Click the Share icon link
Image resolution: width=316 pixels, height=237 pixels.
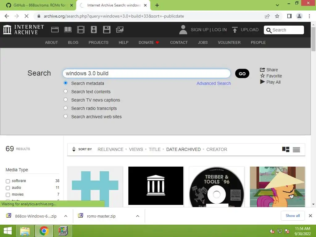click(x=262, y=70)
